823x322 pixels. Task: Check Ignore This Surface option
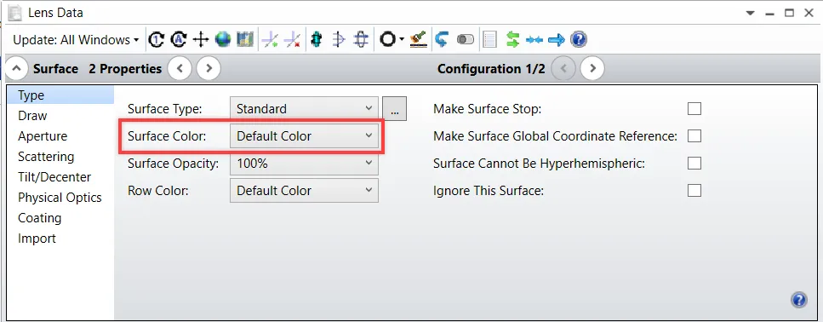pos(694,190)
